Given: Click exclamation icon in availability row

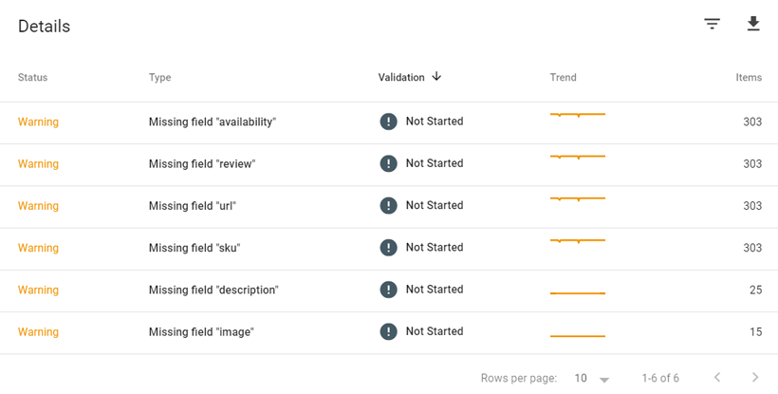Looking at the screenshot, I should 388,122.
